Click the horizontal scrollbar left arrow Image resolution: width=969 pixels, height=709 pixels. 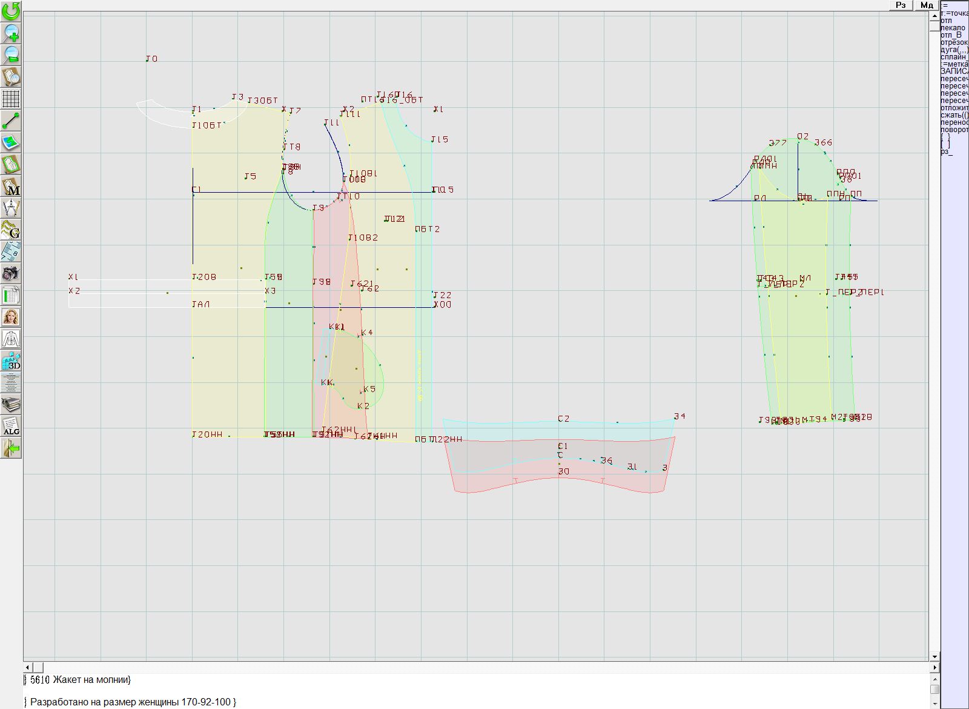[28, 667]
